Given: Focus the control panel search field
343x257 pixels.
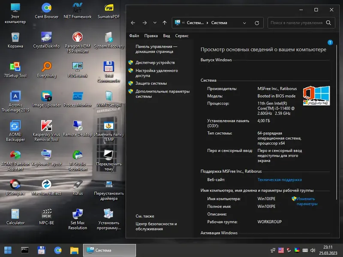Looking at the screenshot, I should (301, 23).
